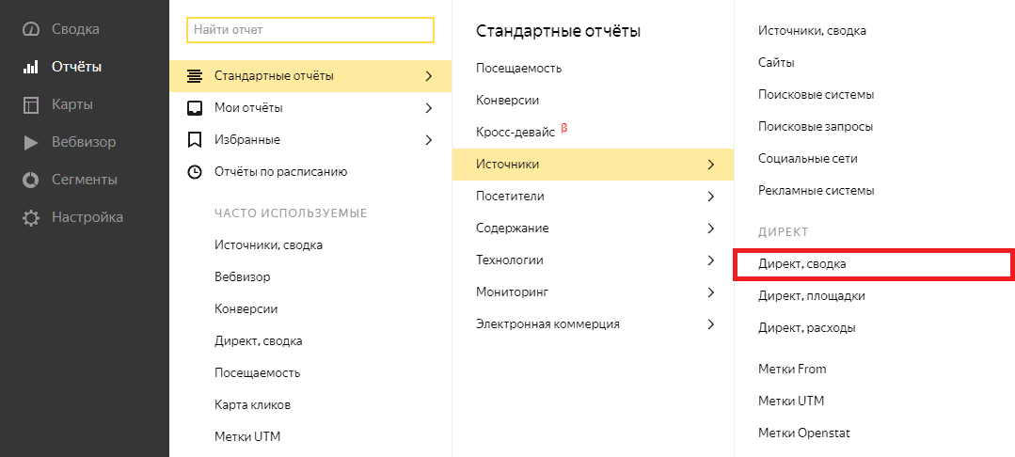This screenshot has width=1015, height=457.
Task: Select the Электронная коммерция category
Action: [547, 324]
